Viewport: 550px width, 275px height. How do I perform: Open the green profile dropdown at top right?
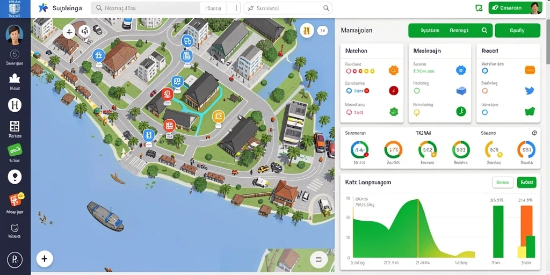(x=515, y=8)
